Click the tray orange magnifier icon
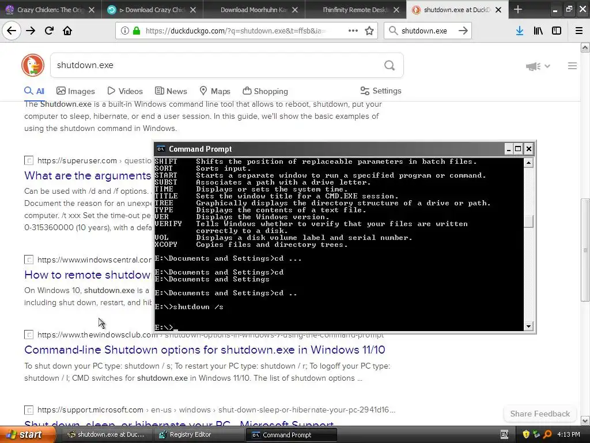 pos(547,434)
